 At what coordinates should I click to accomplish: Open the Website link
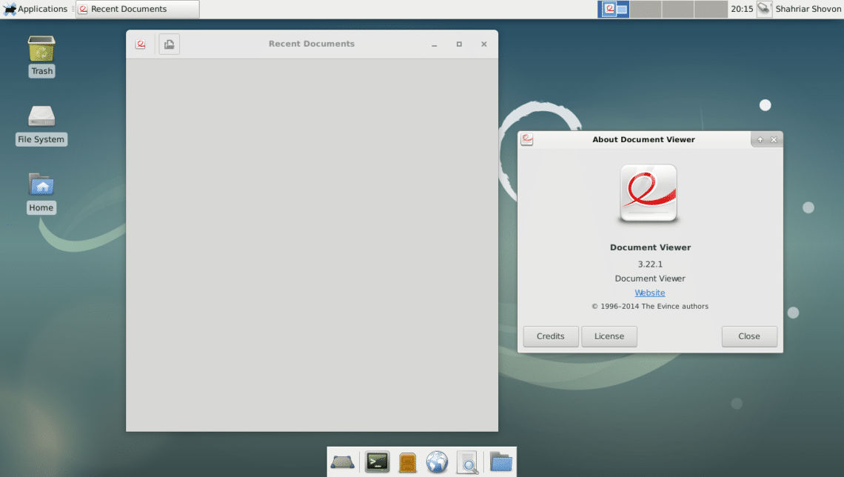pyautogui.click(x=650, y=293)
